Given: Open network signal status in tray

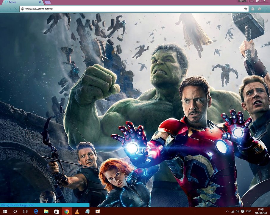Looking at the screenshot, I should pyautogui.click(x=232, y=211).
